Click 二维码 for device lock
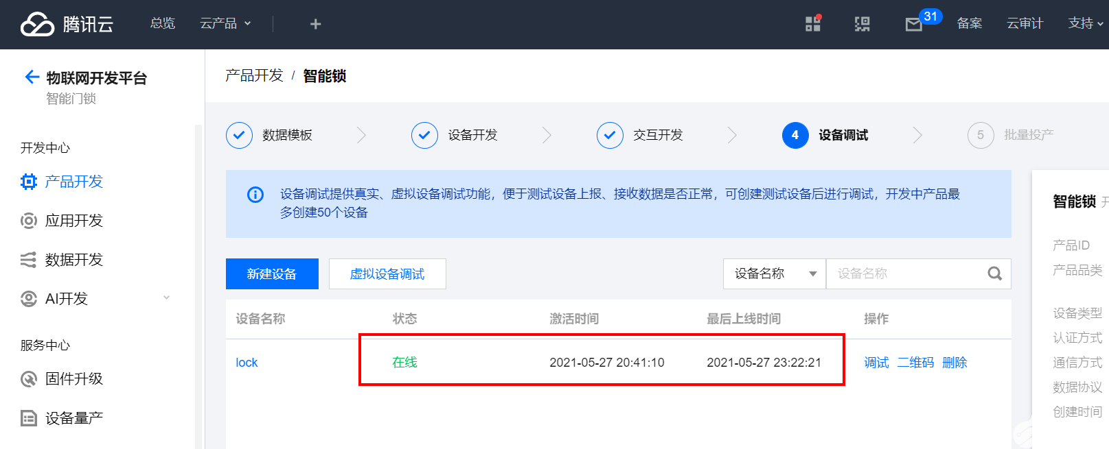The width and height of the screenshot is (1109, 449). pyautogui.click(x=915, y=363)
